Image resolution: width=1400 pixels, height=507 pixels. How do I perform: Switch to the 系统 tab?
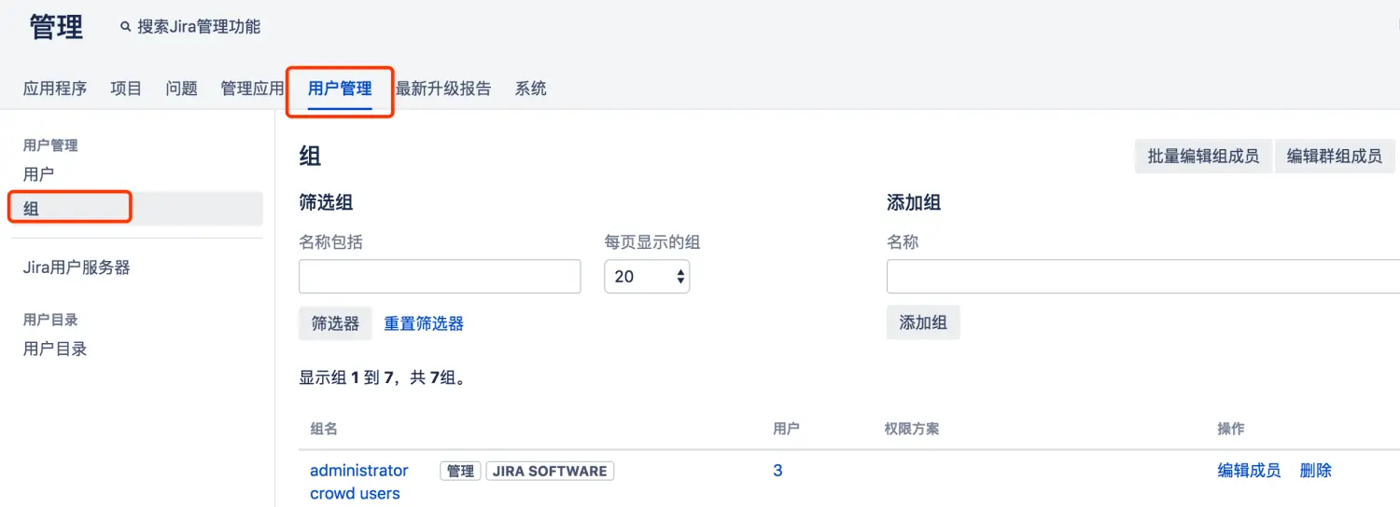pos(531,89)
